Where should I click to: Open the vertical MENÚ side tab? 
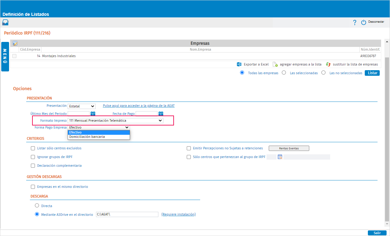(x=5, y=57)
